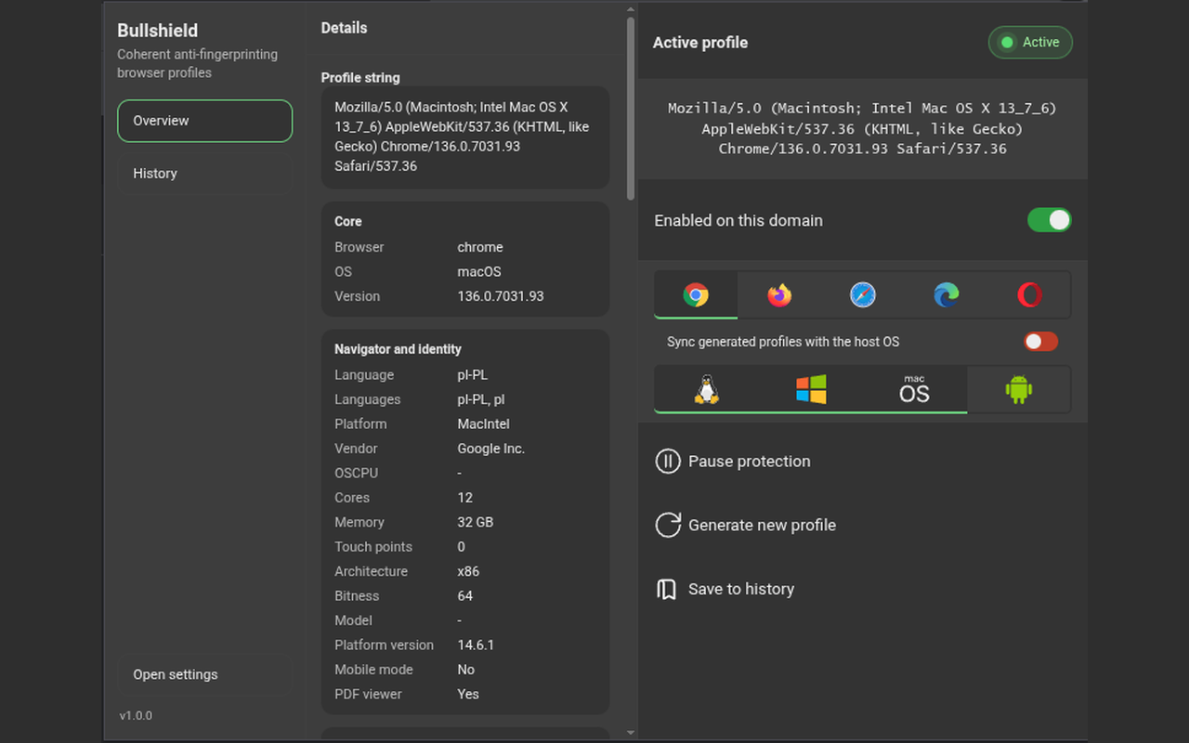1189x743 pixels.
Task: Click the Profile string text box
Action: [x=465, y=137]
